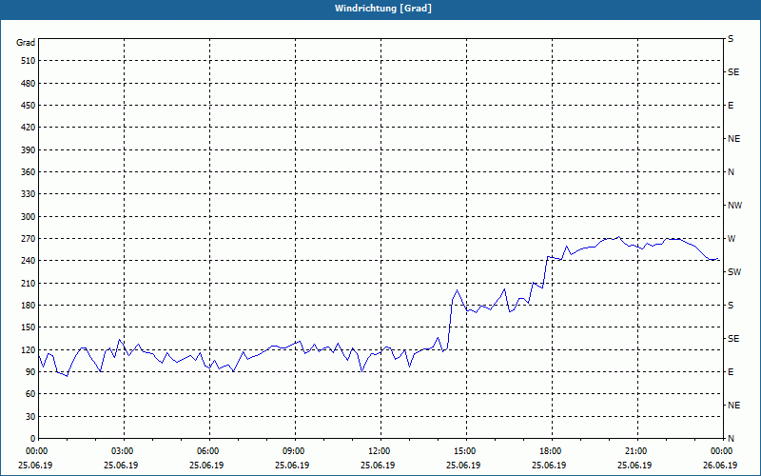Image resolution: width=761 pixels, height=476 pixels.
Task: Select the 270 y-axis value
Action: (x=29, y=239)
